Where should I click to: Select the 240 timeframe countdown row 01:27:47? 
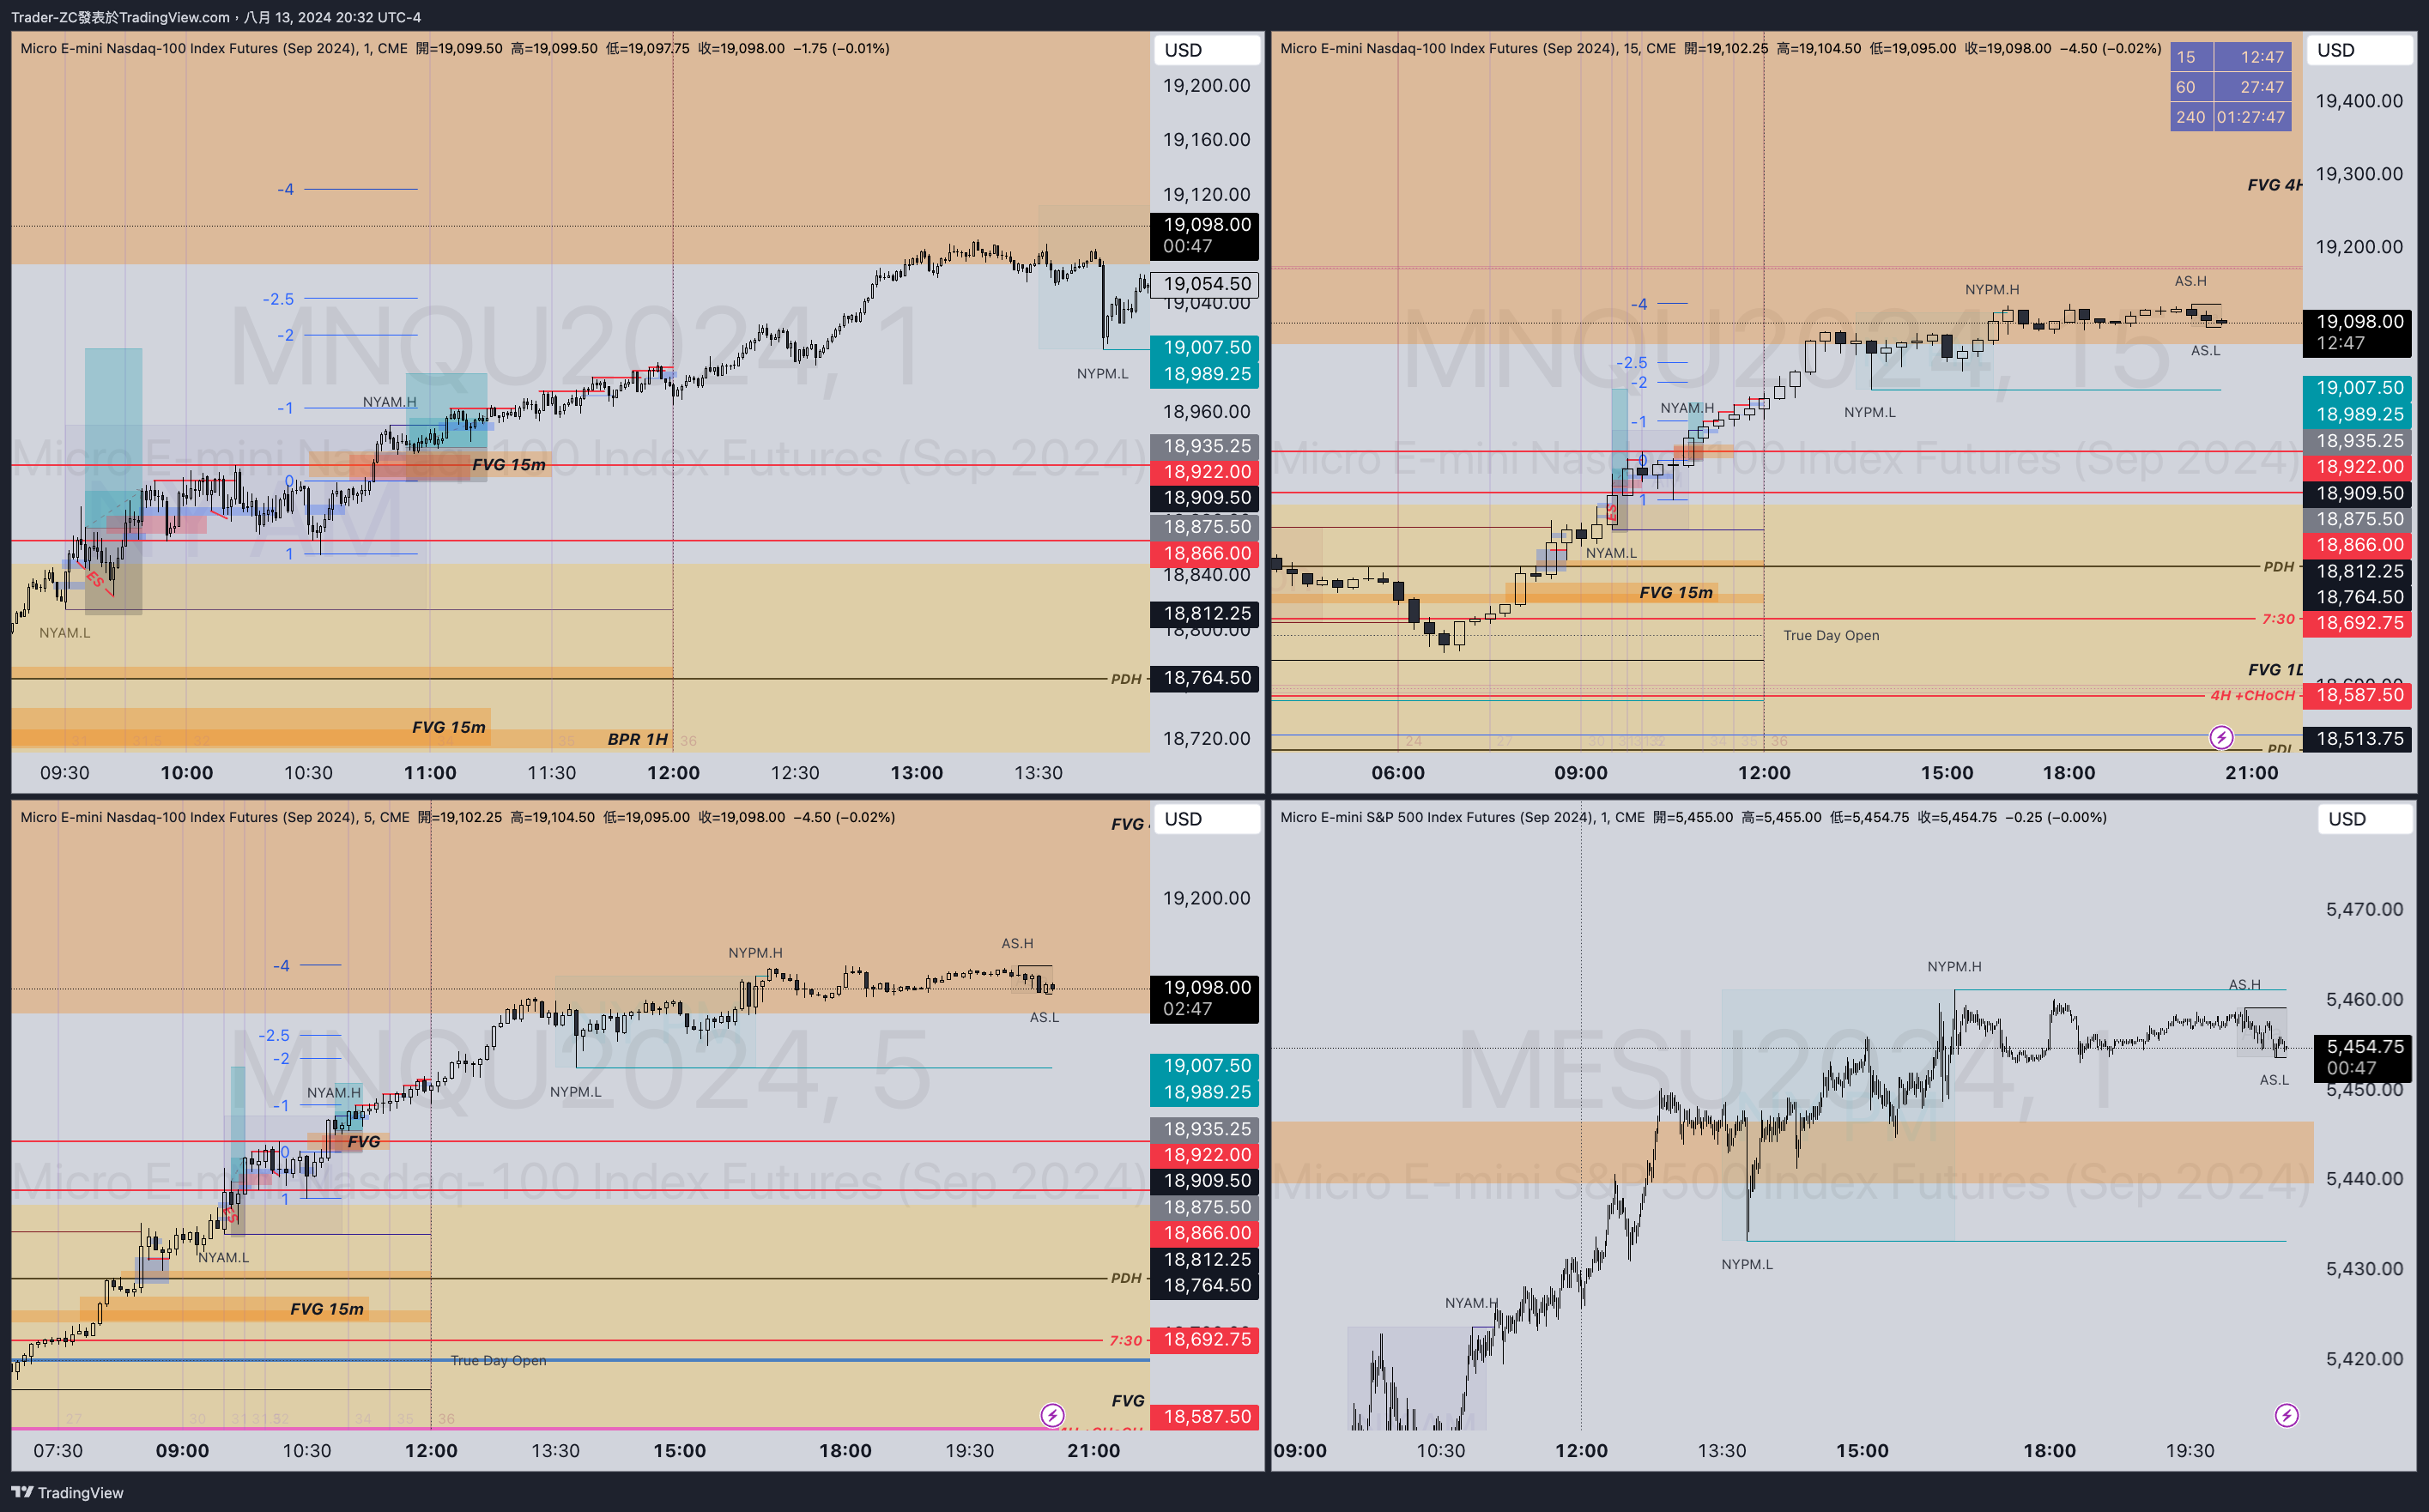click(x=2231, y=117)
